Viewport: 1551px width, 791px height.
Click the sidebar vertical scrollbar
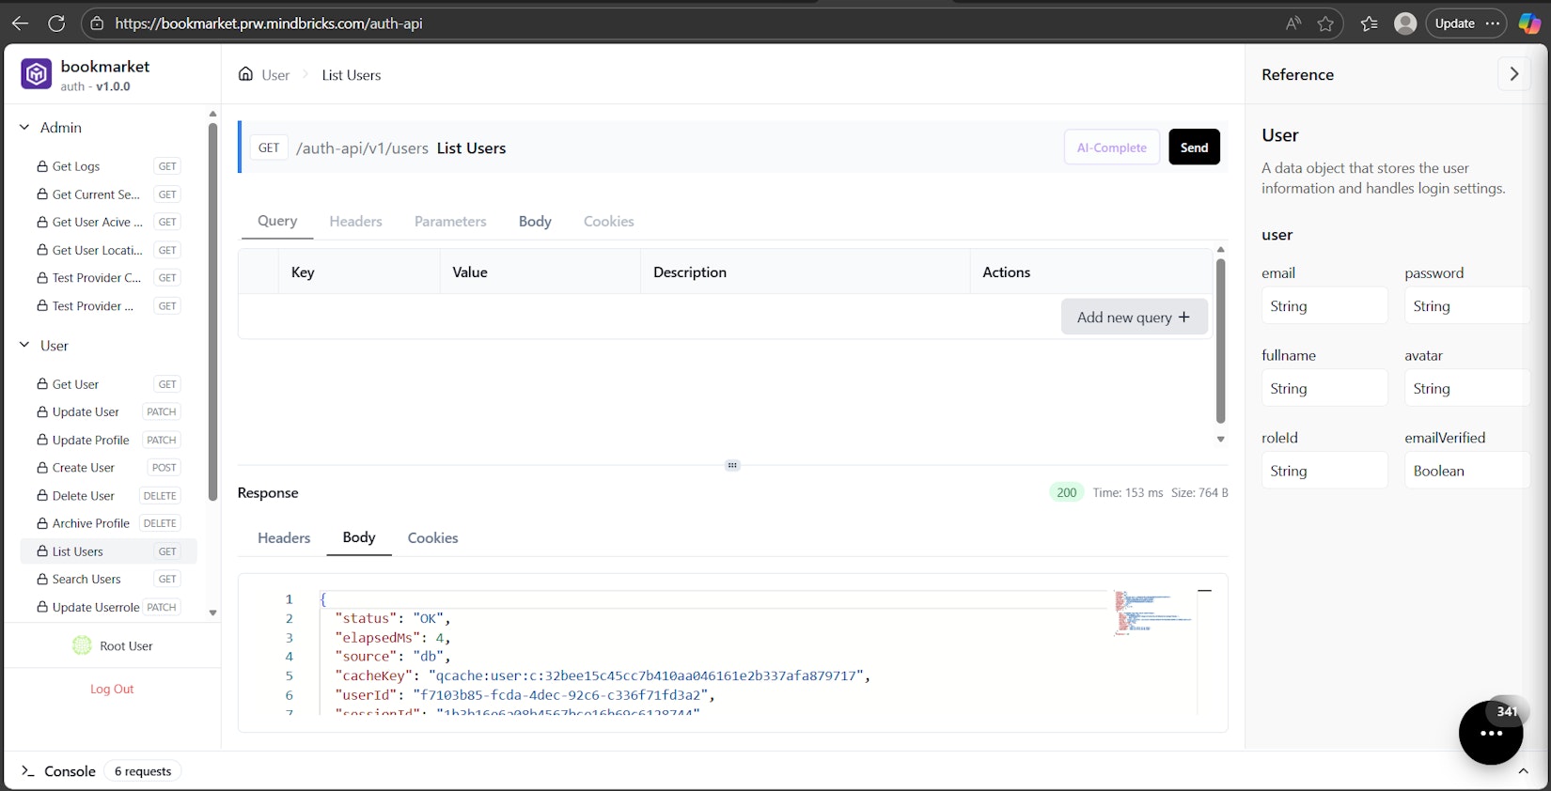[x=212, y=310]
